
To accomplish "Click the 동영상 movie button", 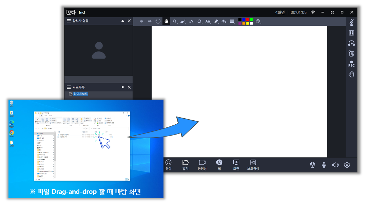I will point(202,165).
